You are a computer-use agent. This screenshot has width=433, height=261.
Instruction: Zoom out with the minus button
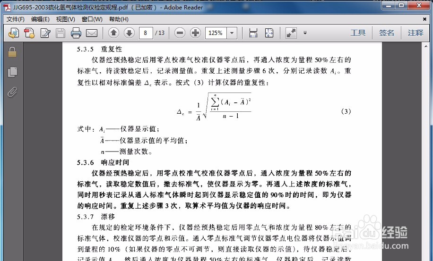pos(180,33)
